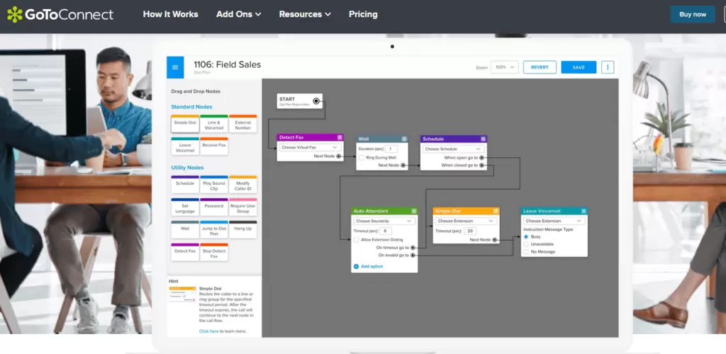The width and height of the screenshot is (726, 354).
Task: Expand the Resources menu
Action: click(305, 14)
